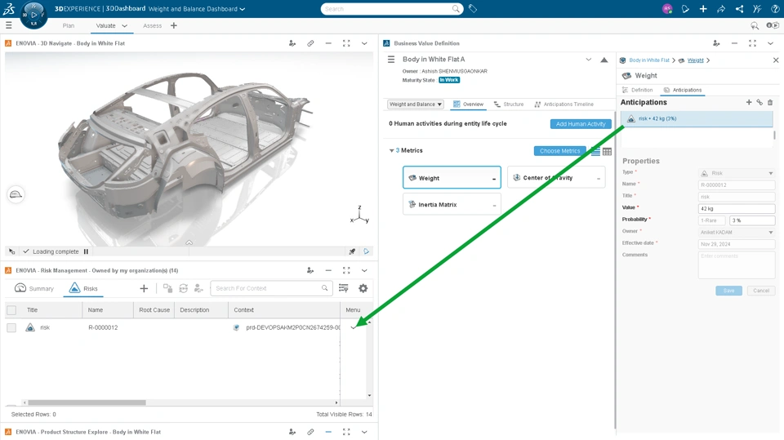Image resolution: width=784 pixels, height=440 pixels.
Task: Add a new risk with the plus icon
Action: click(144, 288)
